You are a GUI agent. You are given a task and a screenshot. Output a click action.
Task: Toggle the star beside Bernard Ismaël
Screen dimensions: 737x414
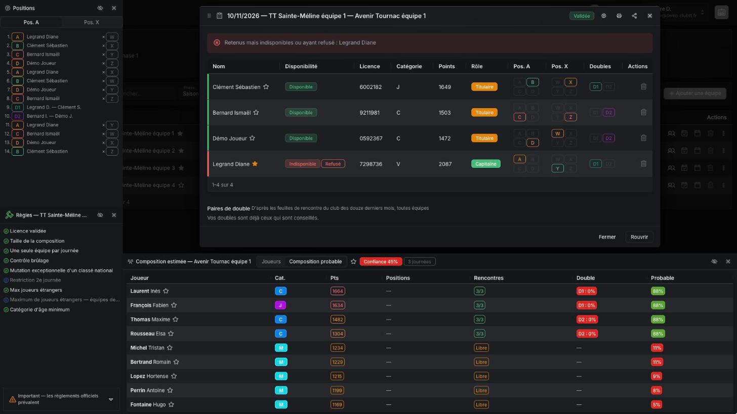pyautogui.click(x=256, y=112)
